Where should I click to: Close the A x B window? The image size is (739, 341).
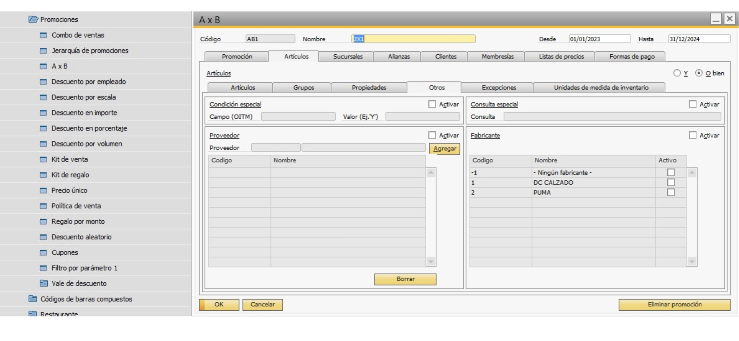pos(729,19)
